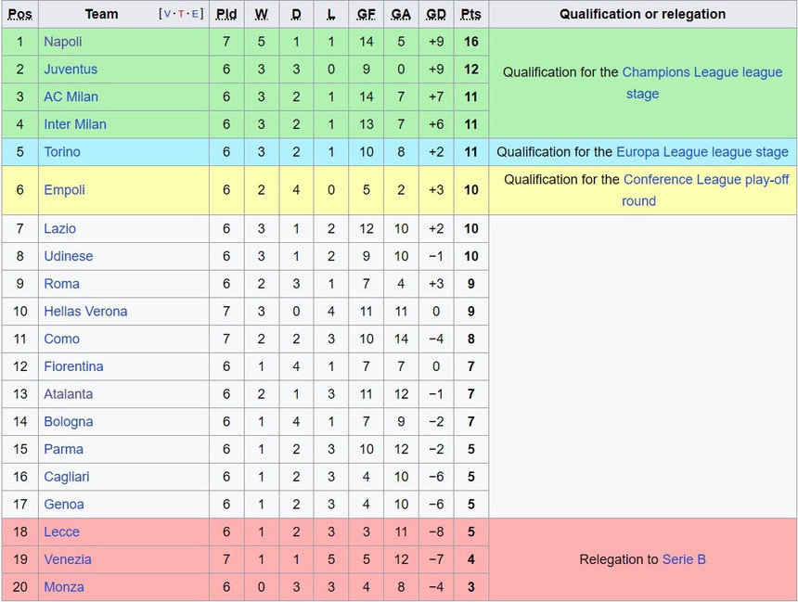Edit the template via the "e" link
This screenshot has width=798, height=602.
(x=194, y=14)
